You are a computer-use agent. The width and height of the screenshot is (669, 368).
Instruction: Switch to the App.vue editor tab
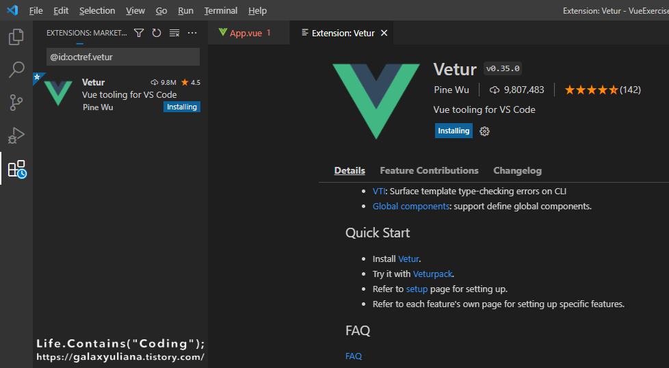click(x=248, y=33)
